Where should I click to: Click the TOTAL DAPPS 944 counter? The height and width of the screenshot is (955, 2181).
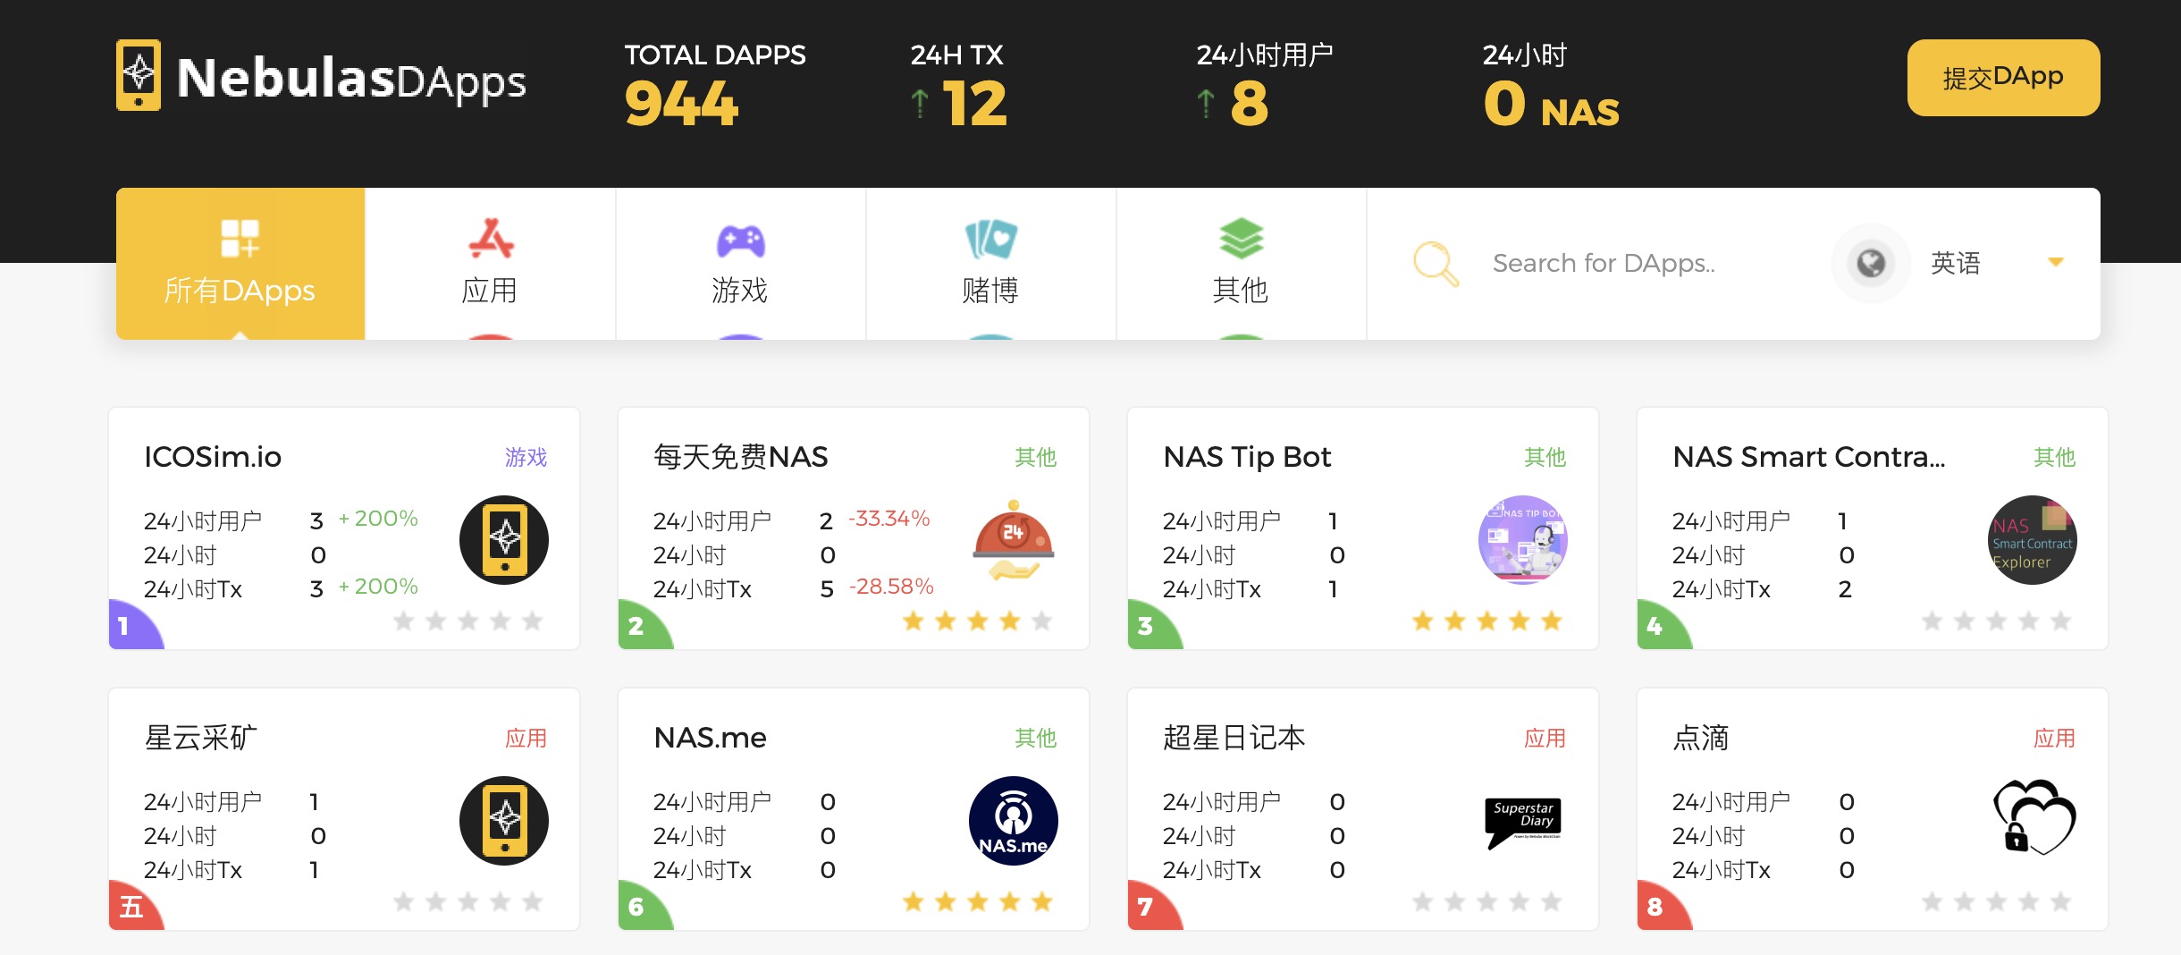(715, 85)
